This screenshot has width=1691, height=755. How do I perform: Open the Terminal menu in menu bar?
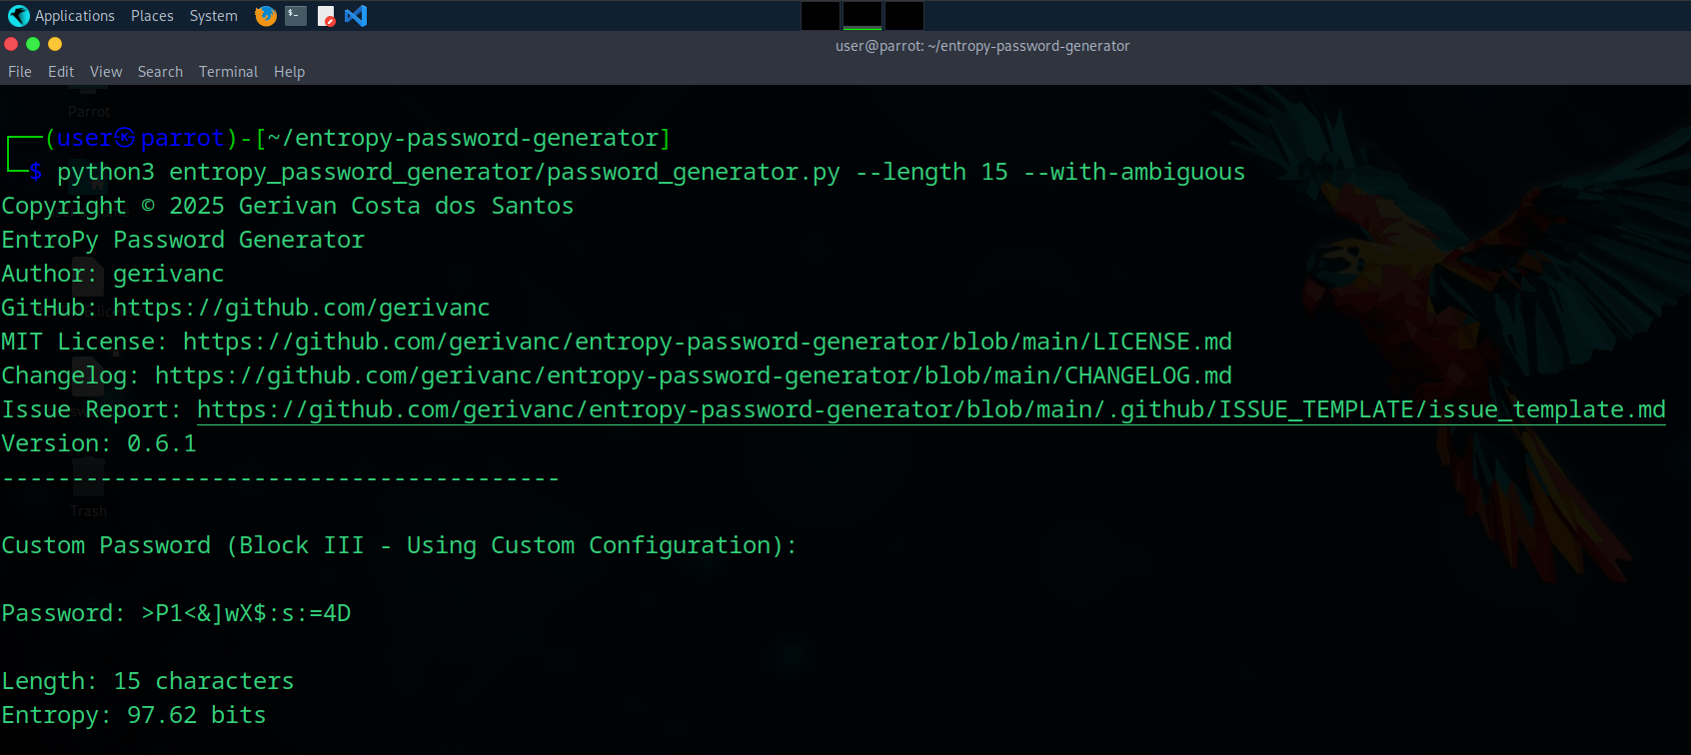[x=228, y=72]
